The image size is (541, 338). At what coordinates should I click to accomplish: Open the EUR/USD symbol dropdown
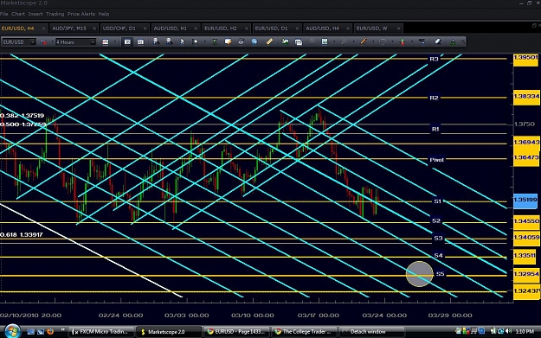coord(19,42)
